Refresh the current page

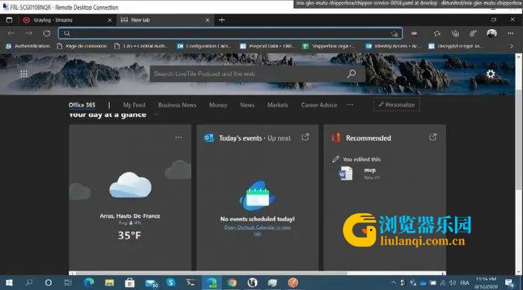coord(46,34)
